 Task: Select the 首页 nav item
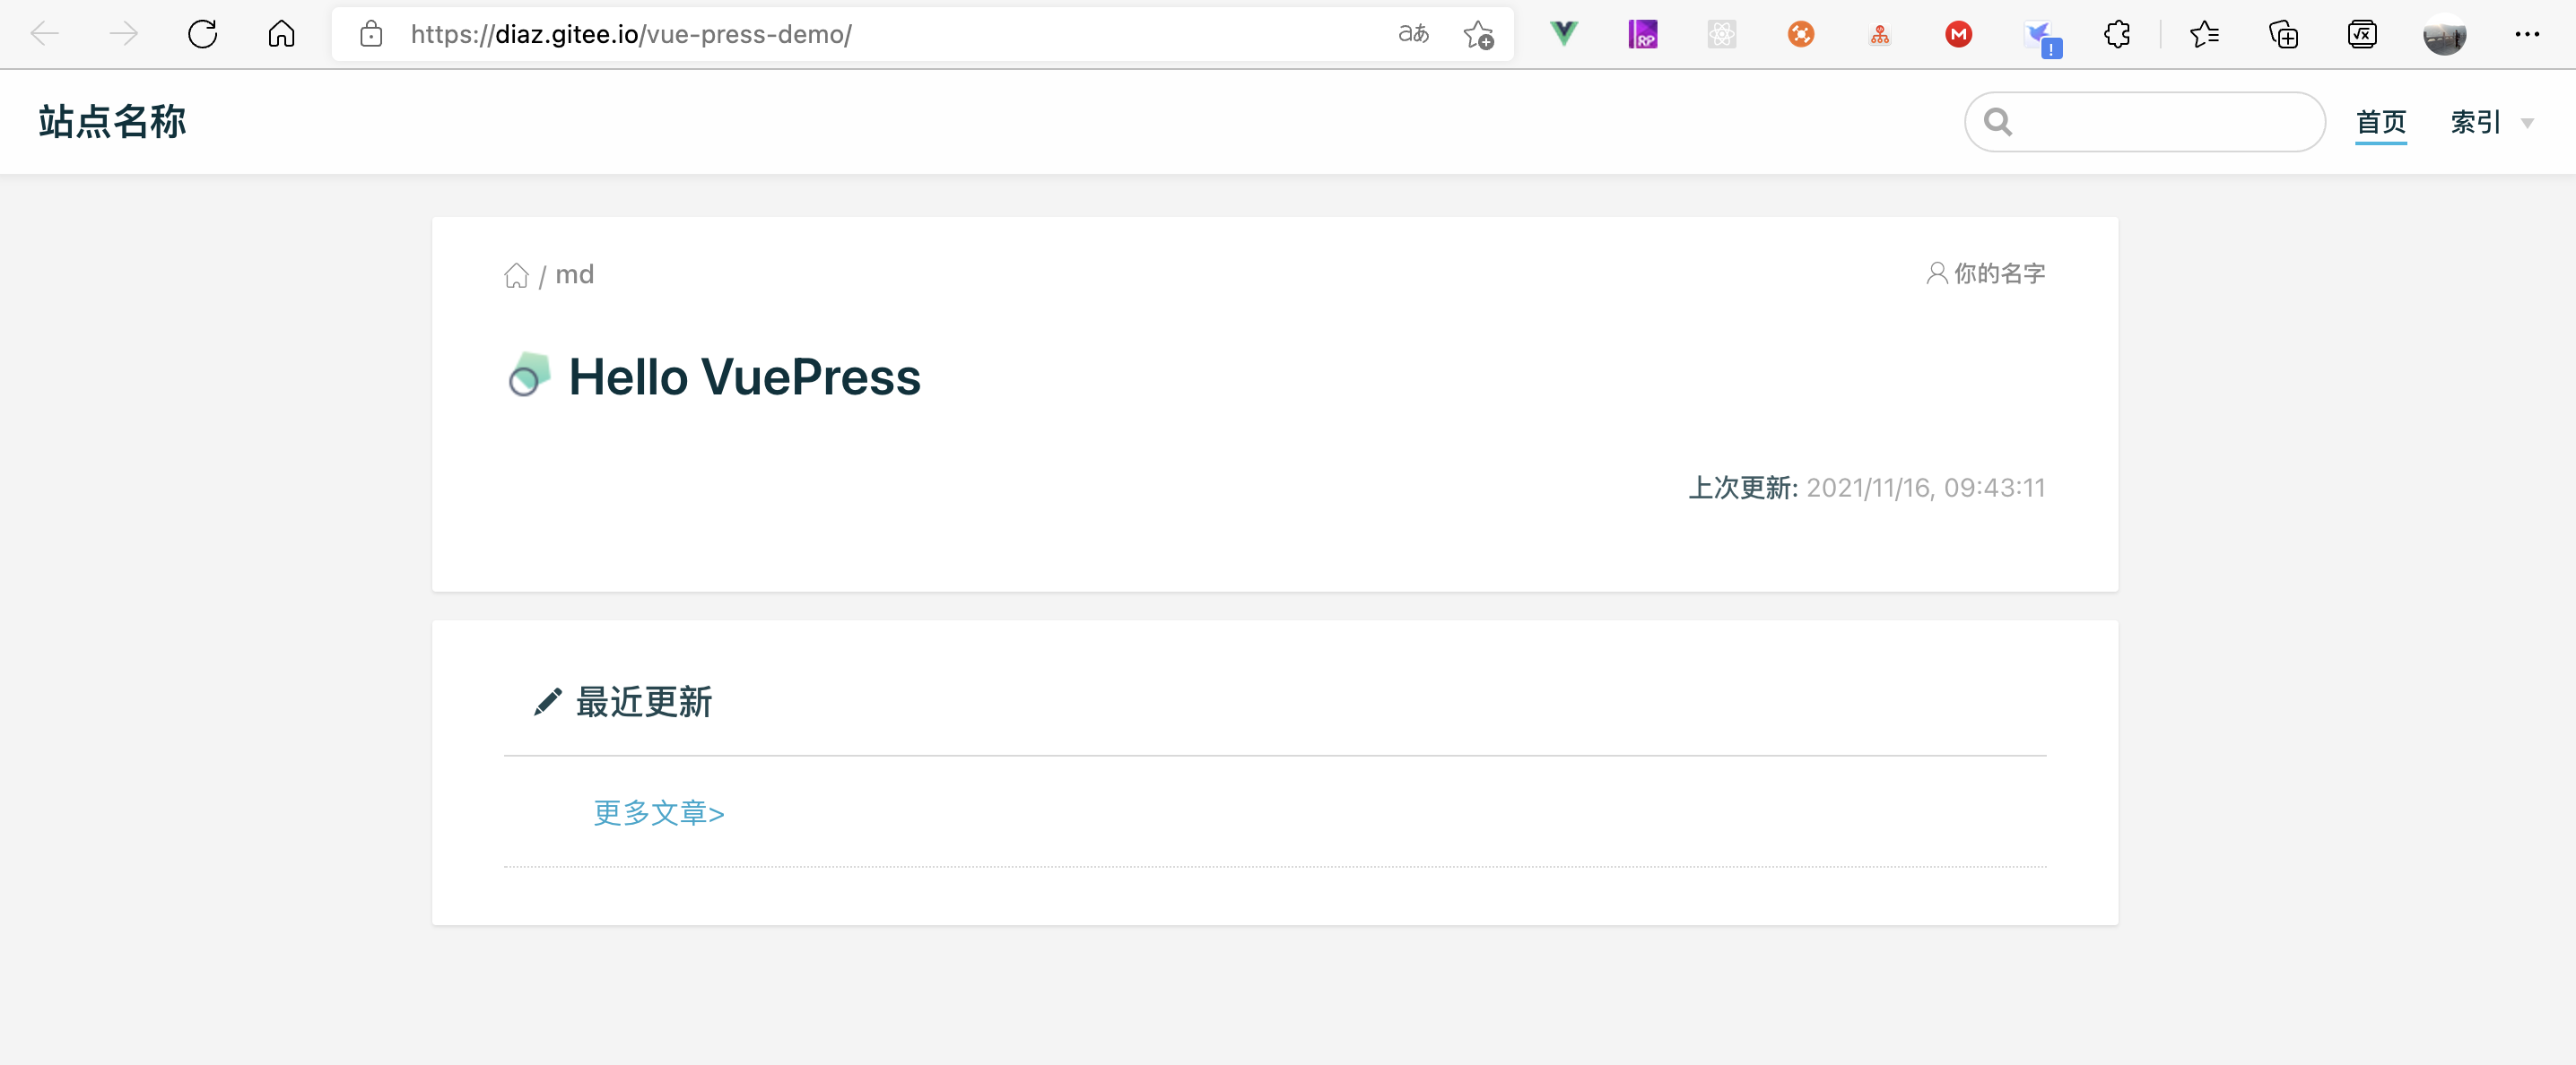[2381, 122]
